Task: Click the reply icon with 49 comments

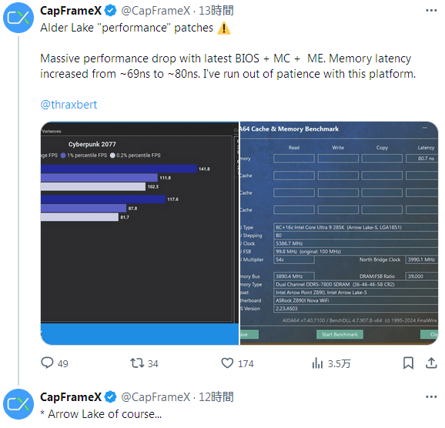Action: (47, 363)
